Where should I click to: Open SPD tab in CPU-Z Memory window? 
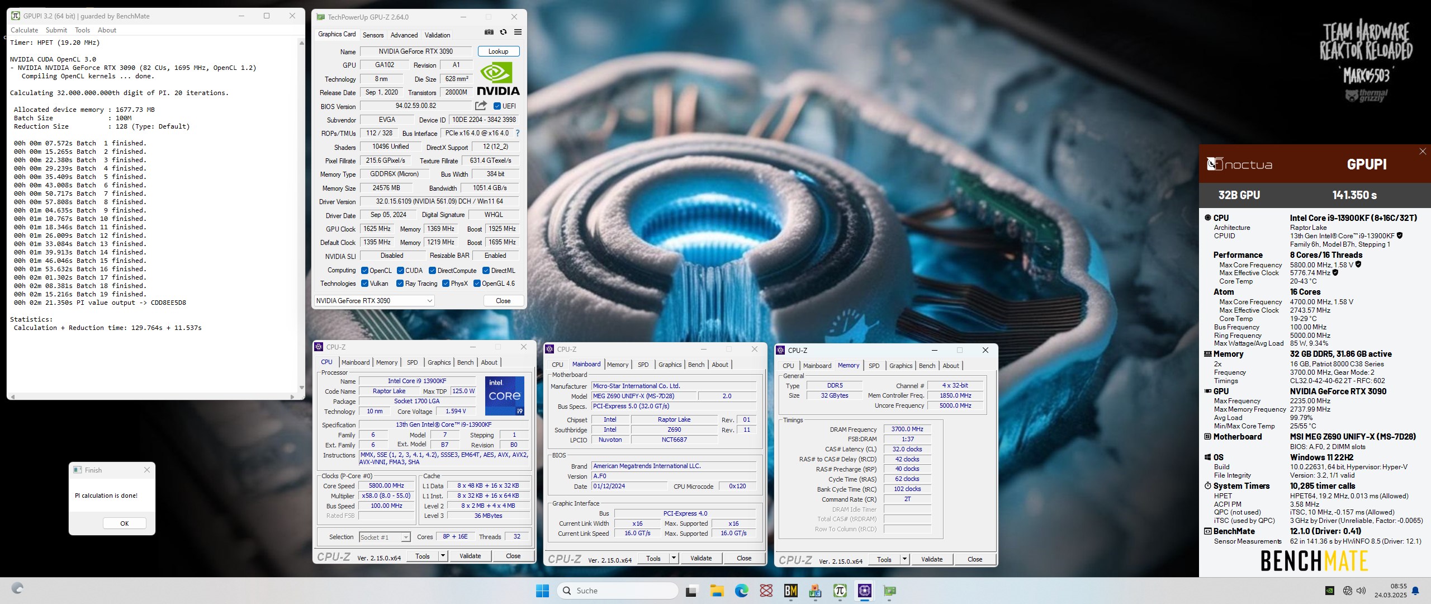click(874, 366)
